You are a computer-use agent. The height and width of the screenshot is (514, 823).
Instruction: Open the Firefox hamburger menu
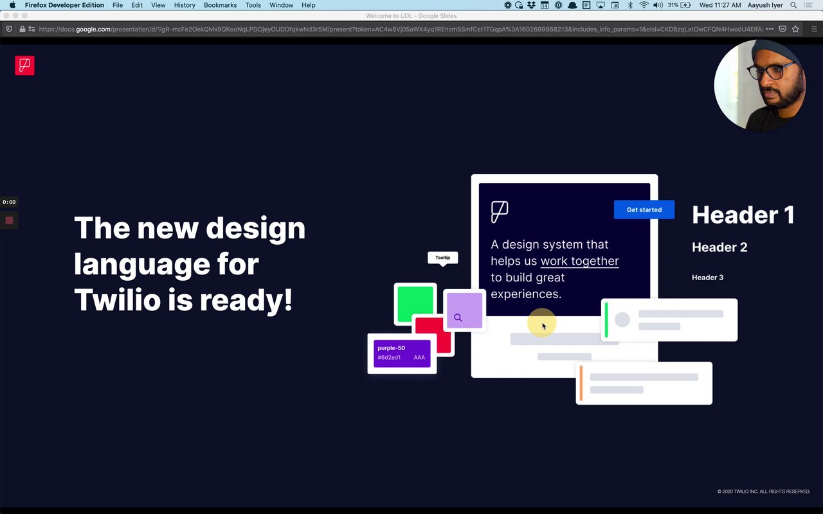[813, 29]
